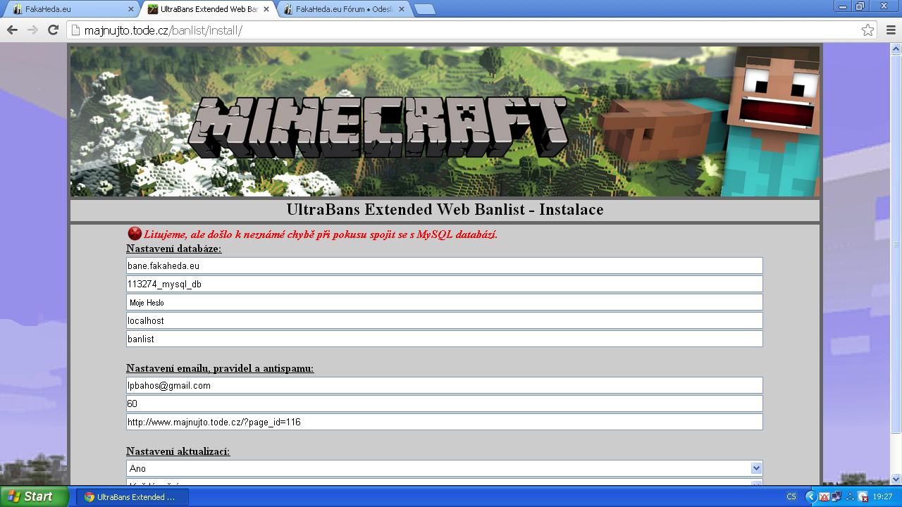Click the bane.fakaheda.eu input field

coord(444,265)
